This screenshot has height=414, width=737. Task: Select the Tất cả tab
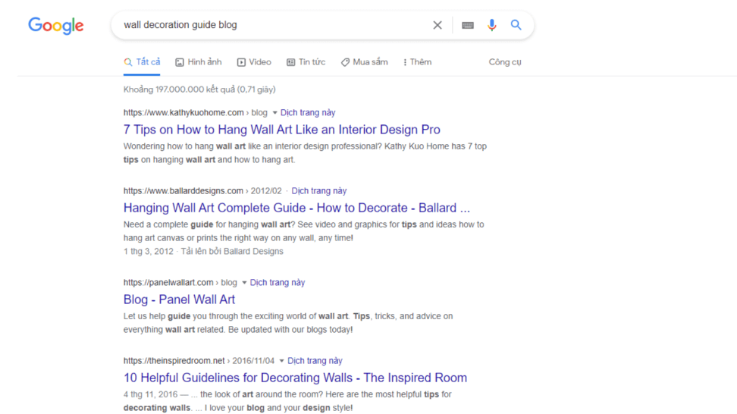click(142, 62)
